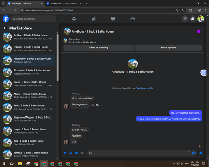Open the notifications bell

click(x=193, y=19)
